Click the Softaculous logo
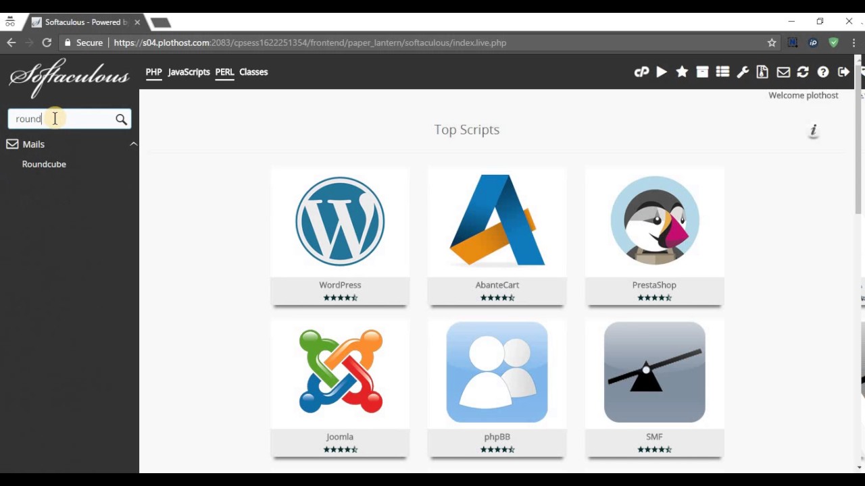This screenshot has width=865, height=486. (69, 76)
